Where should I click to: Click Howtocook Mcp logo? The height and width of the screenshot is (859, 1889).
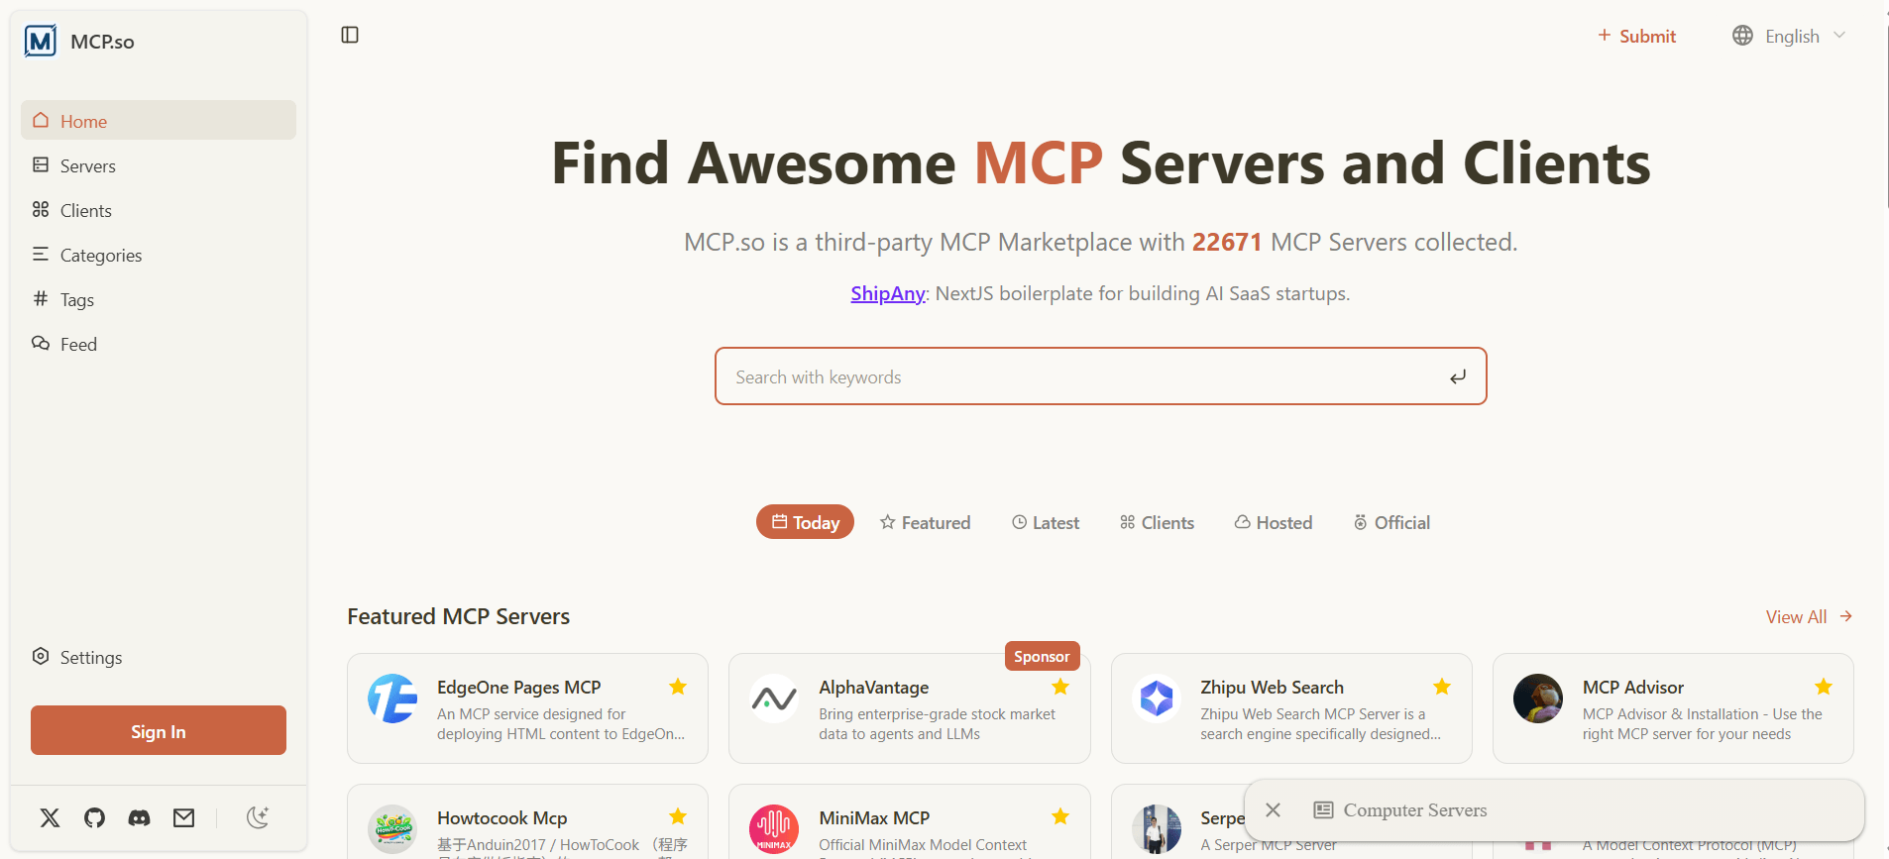(392, 829)
